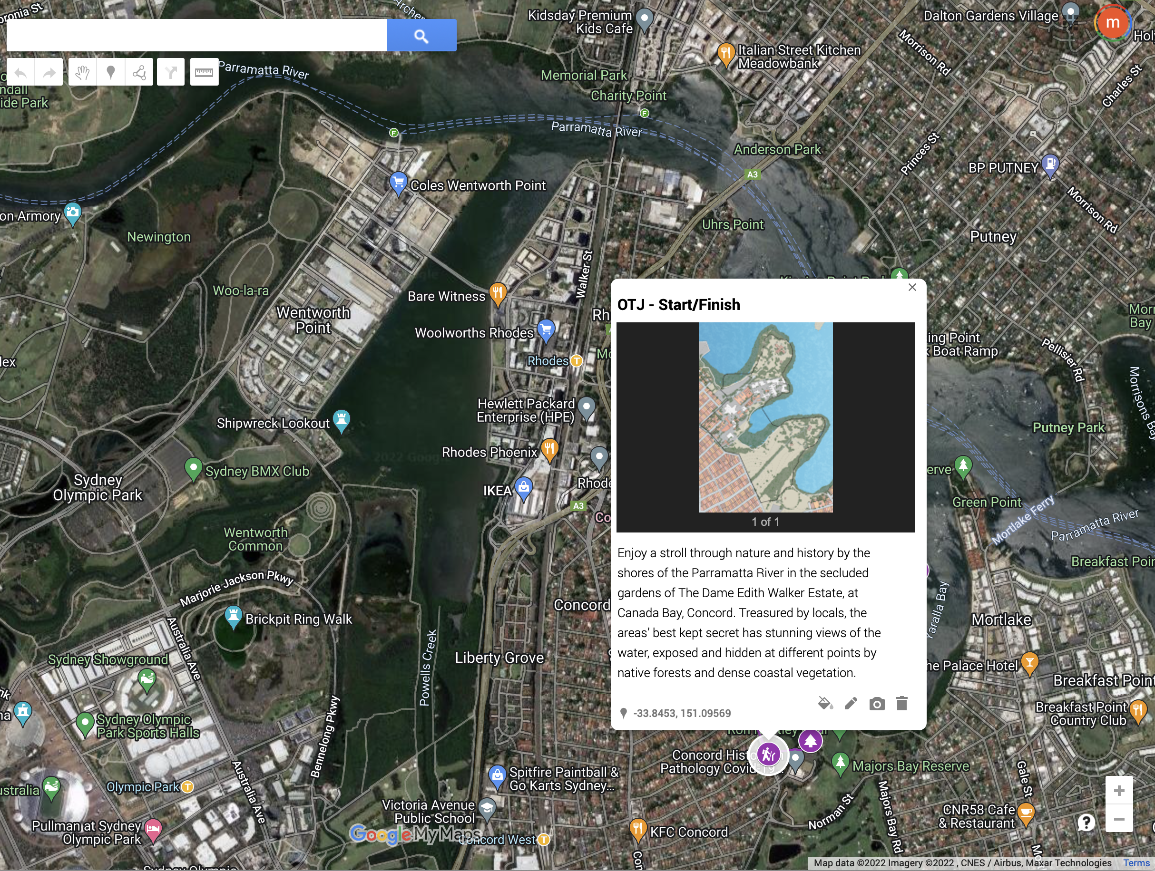Image resolution: width=1155 pixels, height=871 pixels.
Task: Click the Palace Hotel bar pin
Action: (1029, 663)
